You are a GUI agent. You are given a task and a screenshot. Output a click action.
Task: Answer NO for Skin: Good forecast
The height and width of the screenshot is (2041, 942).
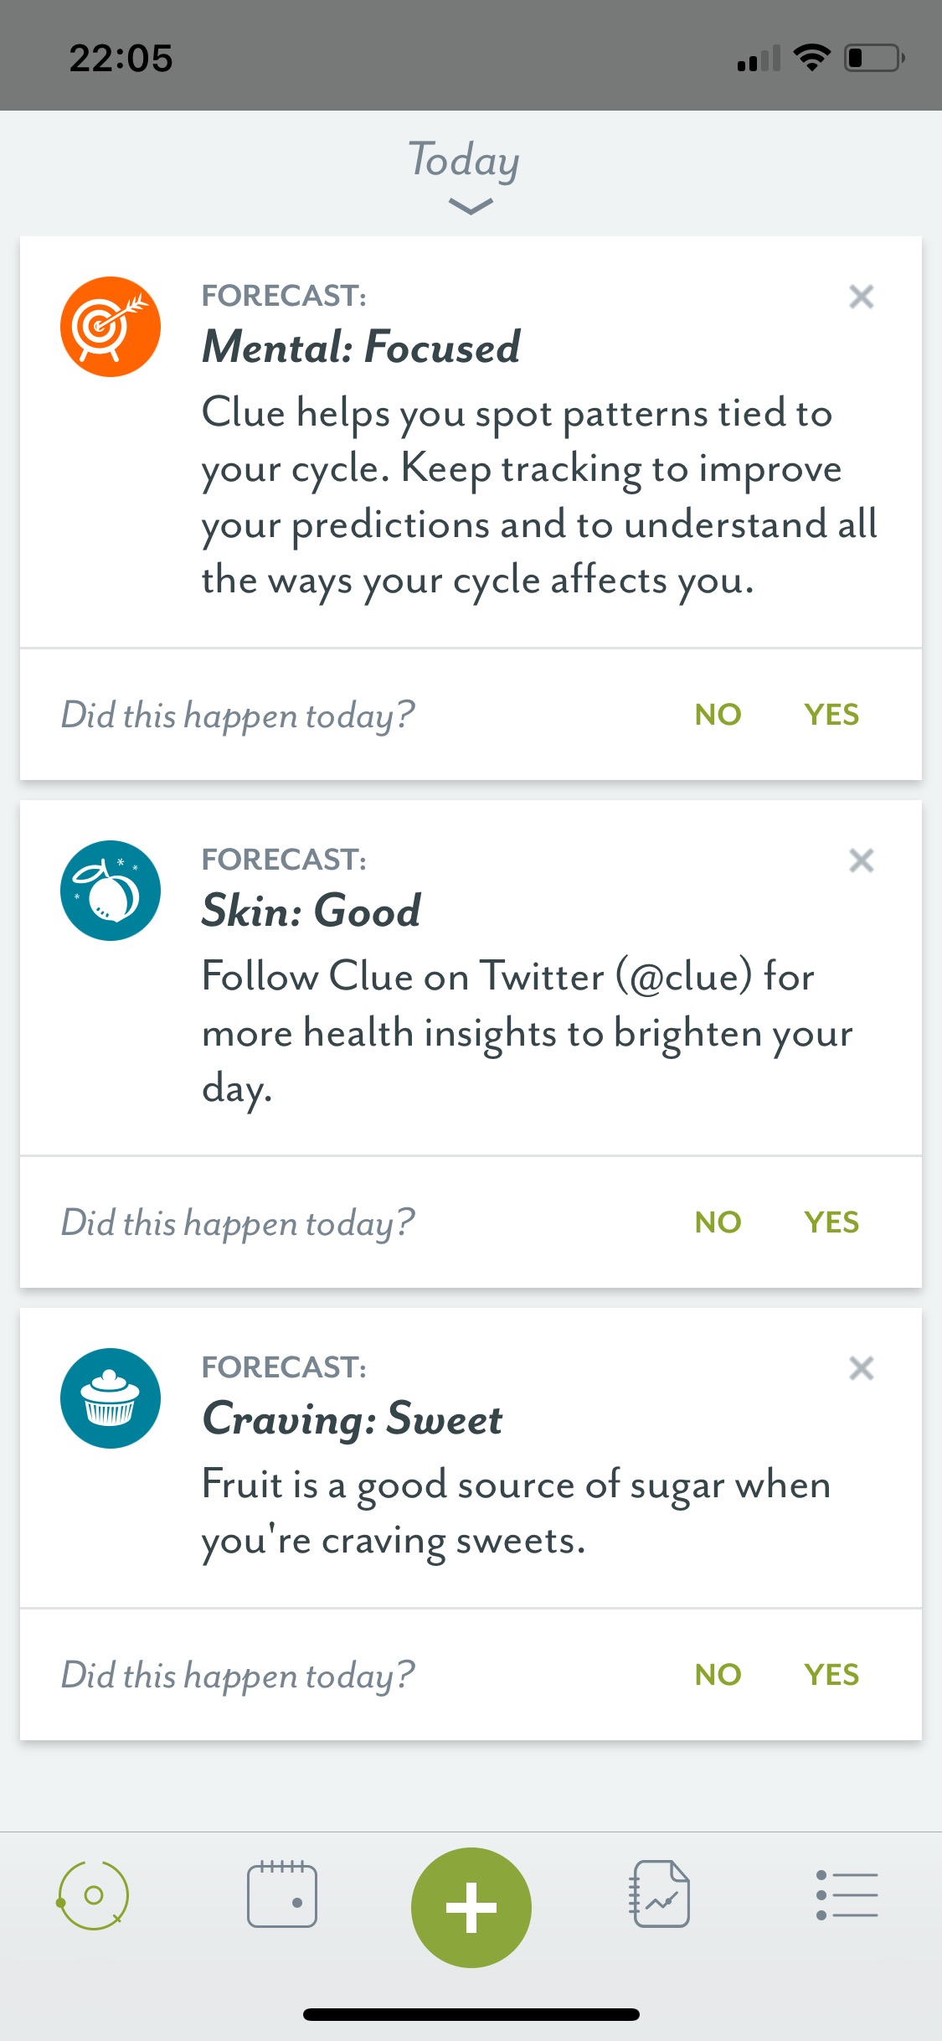[x=718, y=1222]
